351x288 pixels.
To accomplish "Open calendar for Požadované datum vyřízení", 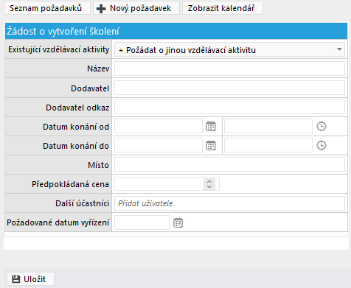I will click(x=178, y=222).
